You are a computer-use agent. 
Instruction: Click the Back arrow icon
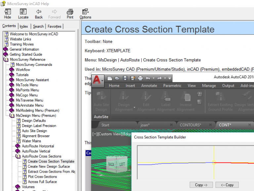39,14
